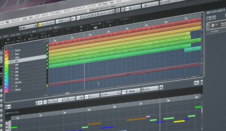Click the red Drums track color strip
Image resolution: width=226 pixels, height=131 pixels.
point(7,52)
